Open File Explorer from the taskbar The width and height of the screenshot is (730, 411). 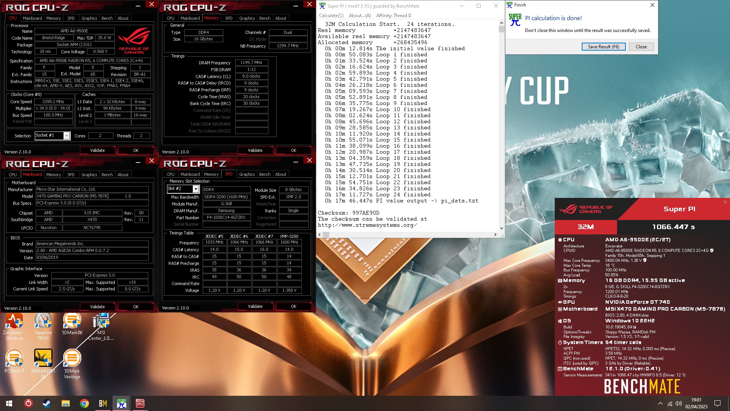(65, 403)
